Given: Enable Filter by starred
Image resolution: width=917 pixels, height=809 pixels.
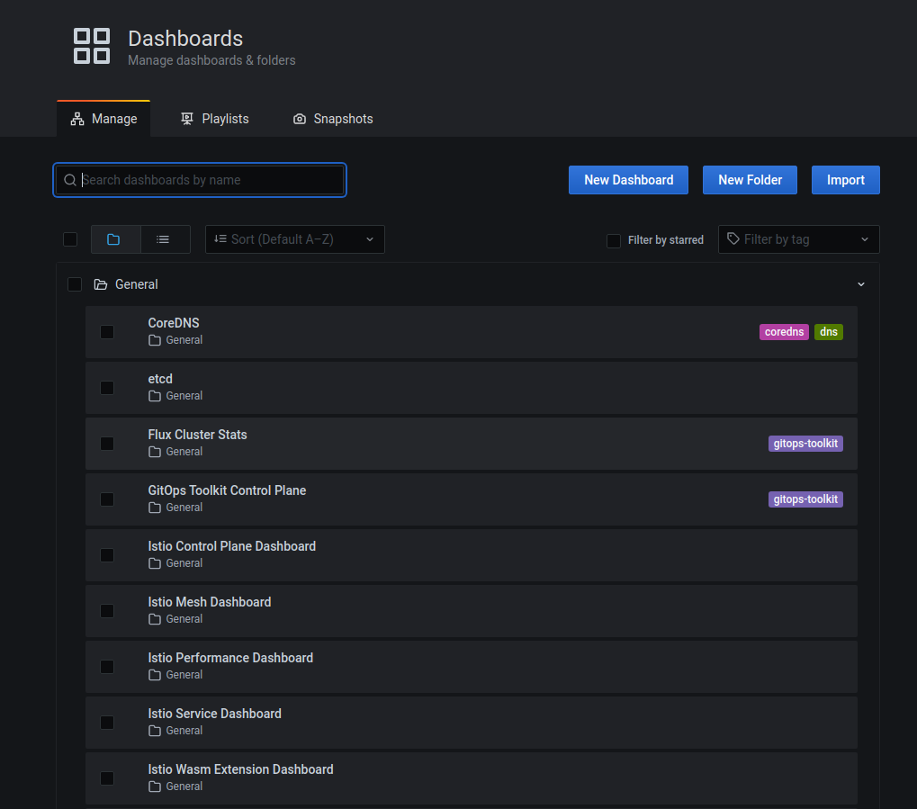Looking at the screenshot, I should 613,240.
